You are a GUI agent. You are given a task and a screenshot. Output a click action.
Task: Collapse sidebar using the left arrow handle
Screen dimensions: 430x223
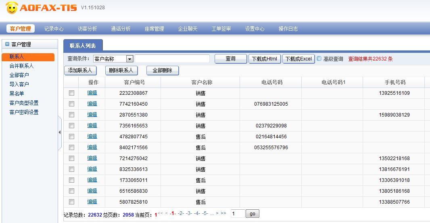coord(60,132)
